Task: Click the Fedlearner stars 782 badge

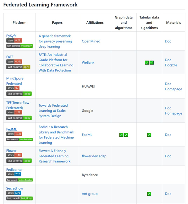Action: tap(14, 174)
